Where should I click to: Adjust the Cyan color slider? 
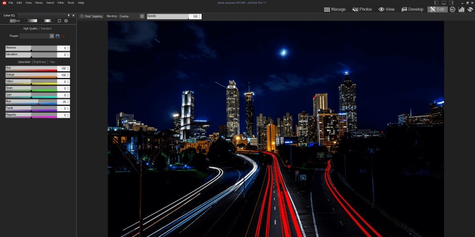pos(31,95)
